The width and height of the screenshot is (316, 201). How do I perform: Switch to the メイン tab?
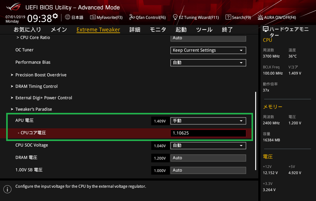[x=59, y=30]
